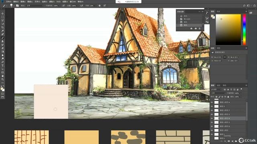
Task: Select the Move tool
Action: tap(2, 14)
